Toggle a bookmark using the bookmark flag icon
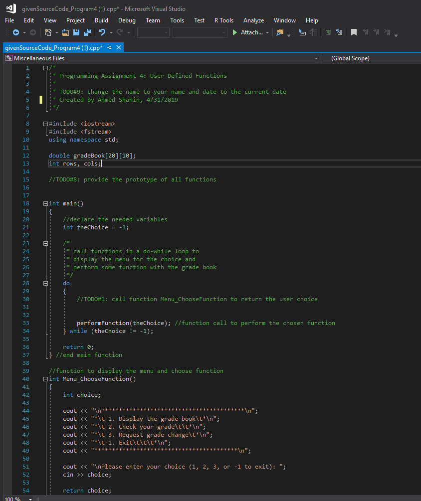The width and height of the screenshot is (421, 501). 353,33
